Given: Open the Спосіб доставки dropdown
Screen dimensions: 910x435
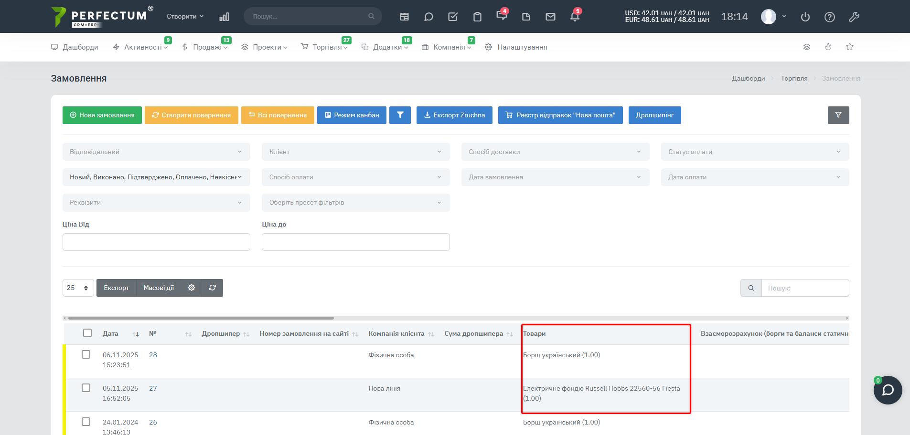Looking at the screenshot, I should point(555,152).
